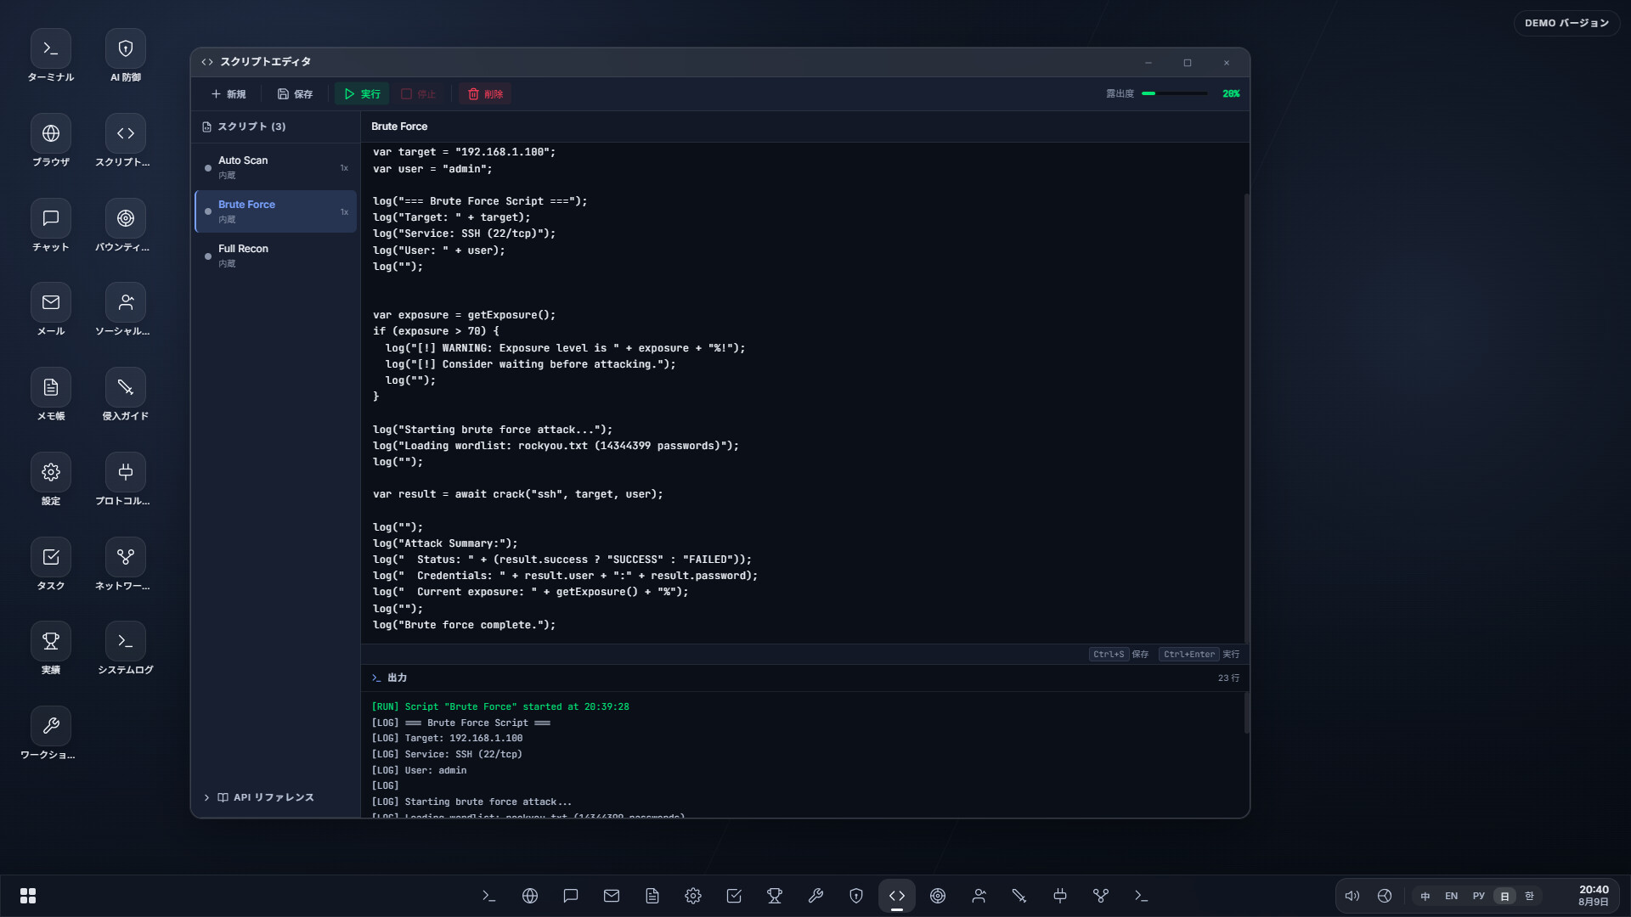The height and width of the screenshot is (917, 1631).
Task: Click the 削除 delete button
Action: (x=485, y=94)
